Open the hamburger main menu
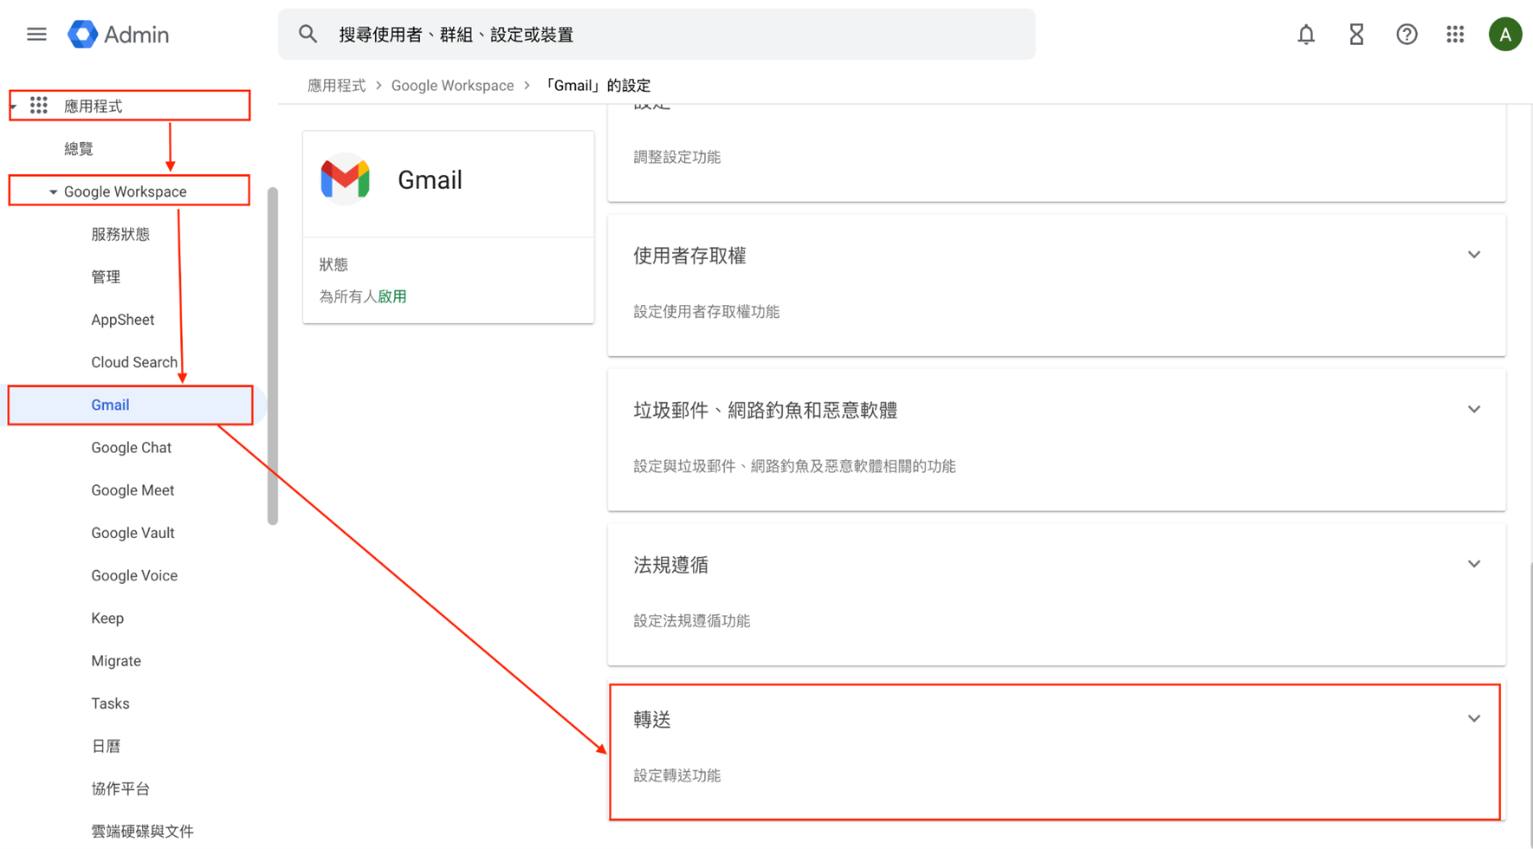Viewport: 1533px width, 849px height. 36,35
